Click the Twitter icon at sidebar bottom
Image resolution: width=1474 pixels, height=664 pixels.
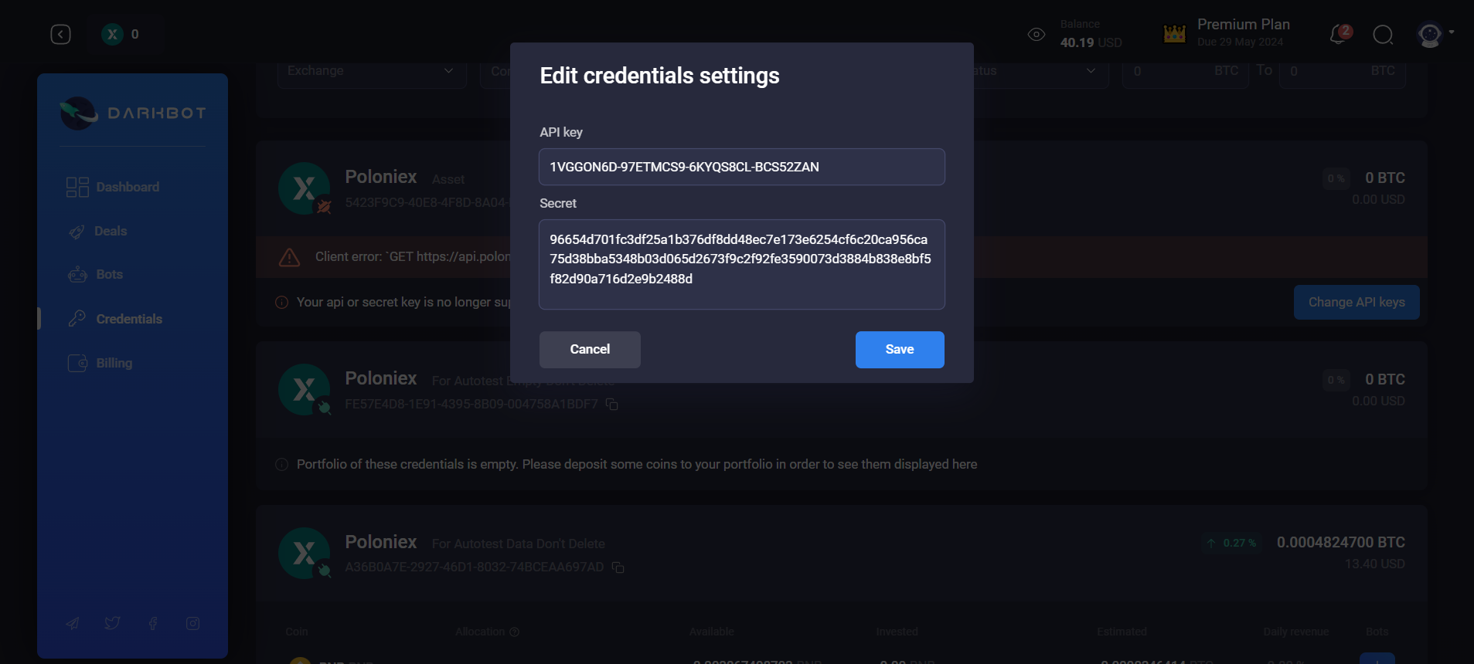(112, 623)
